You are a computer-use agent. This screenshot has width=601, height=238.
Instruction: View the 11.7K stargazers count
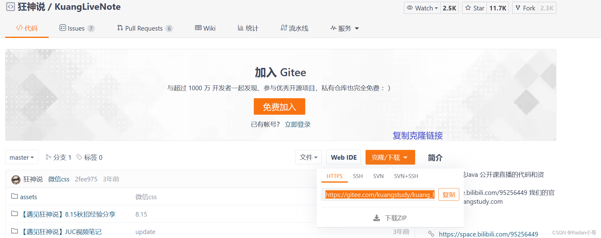coord(498,8)
